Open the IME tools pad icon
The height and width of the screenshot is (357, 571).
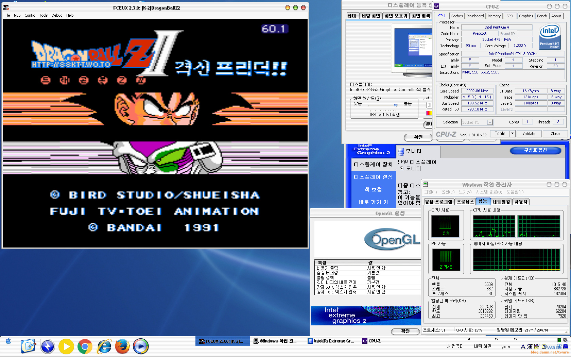(537, 346)
